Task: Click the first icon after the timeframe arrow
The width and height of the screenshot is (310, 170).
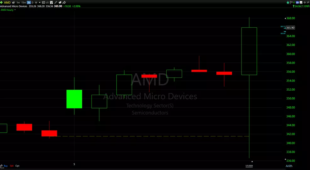Action: 43,3
